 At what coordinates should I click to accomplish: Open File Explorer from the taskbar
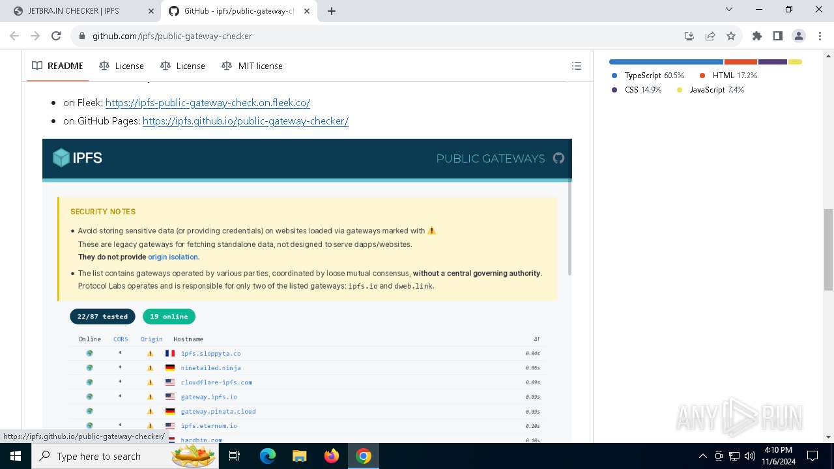pos(299,456)
